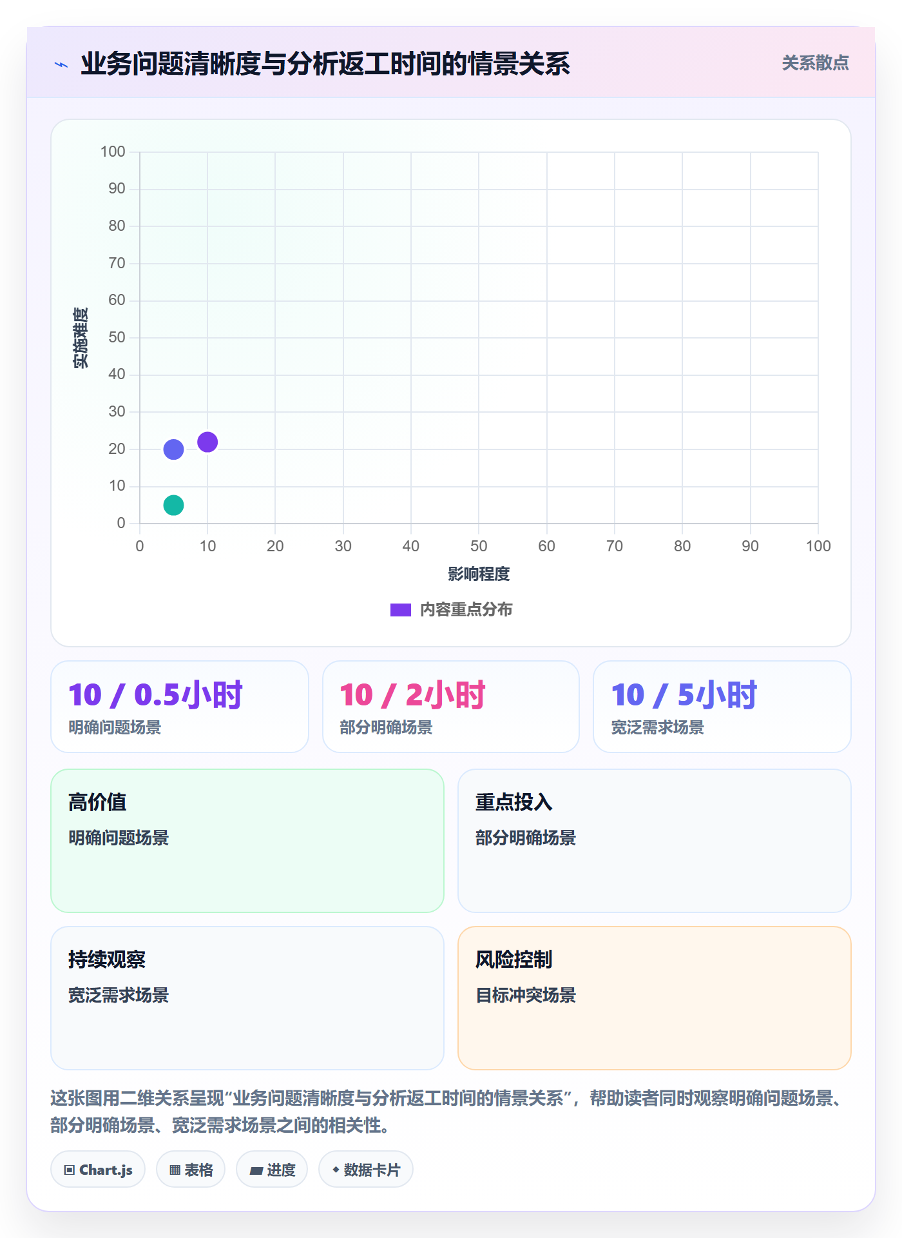The height and width of the screenshot is (1238, 902).
Task: Select the 风险控制 quadrant card
Action: pos(655,998)
